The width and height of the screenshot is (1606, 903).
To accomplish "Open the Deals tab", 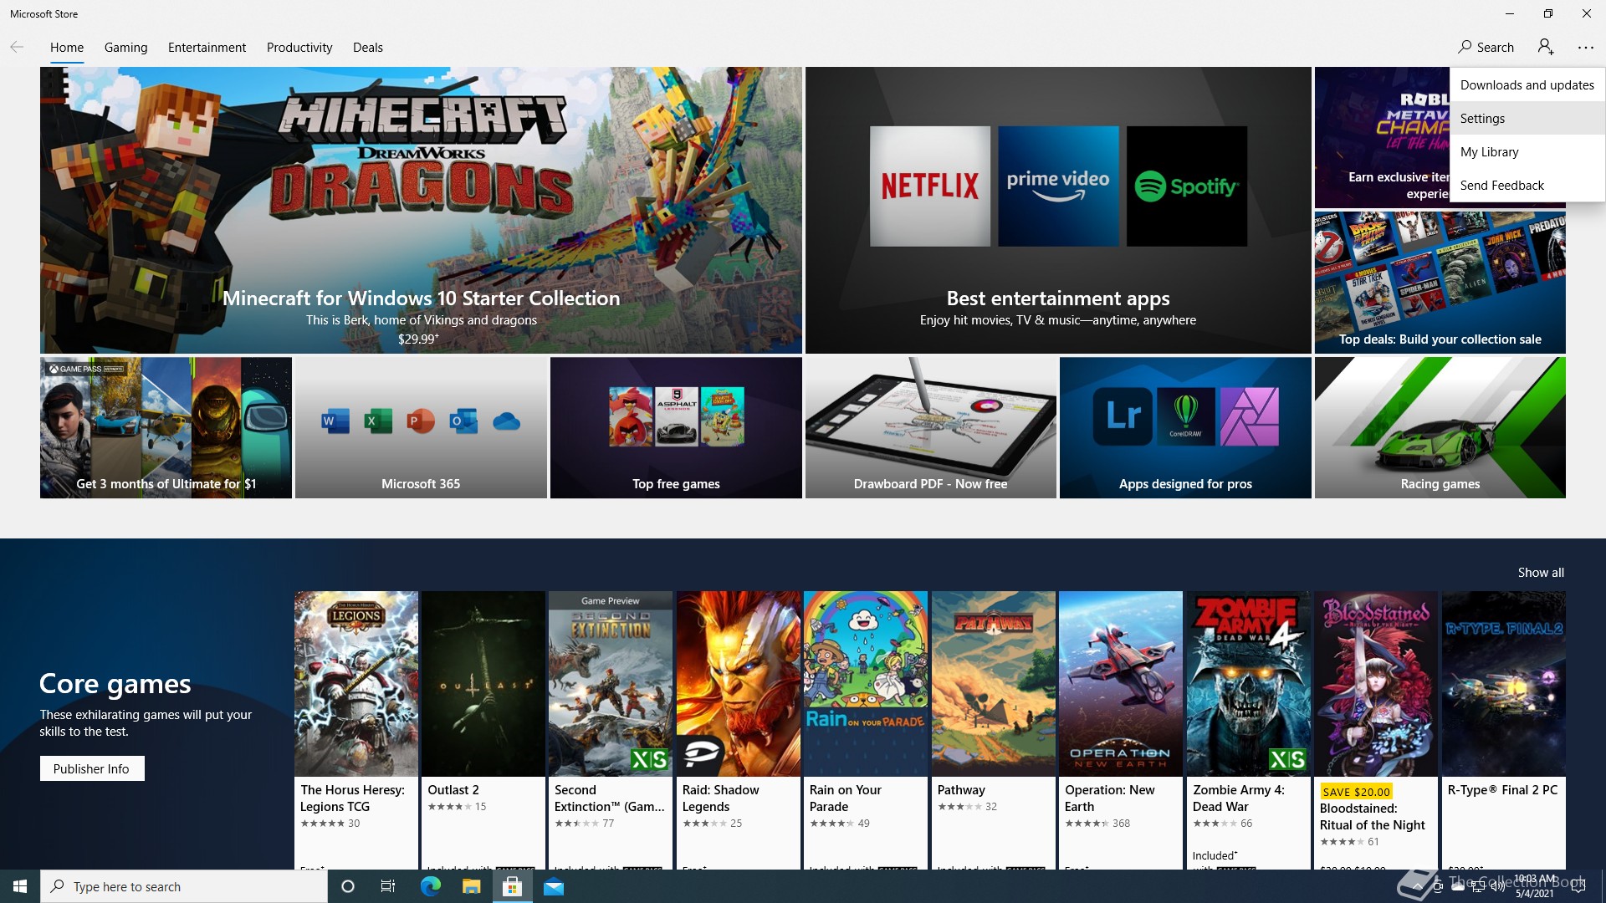I will [x=368, y=48].
